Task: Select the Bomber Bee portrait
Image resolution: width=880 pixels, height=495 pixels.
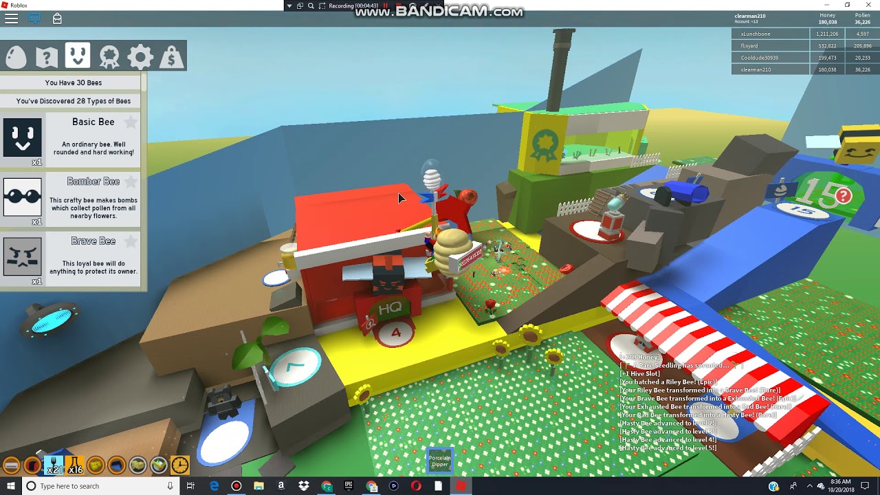Action: click(23, 197)
